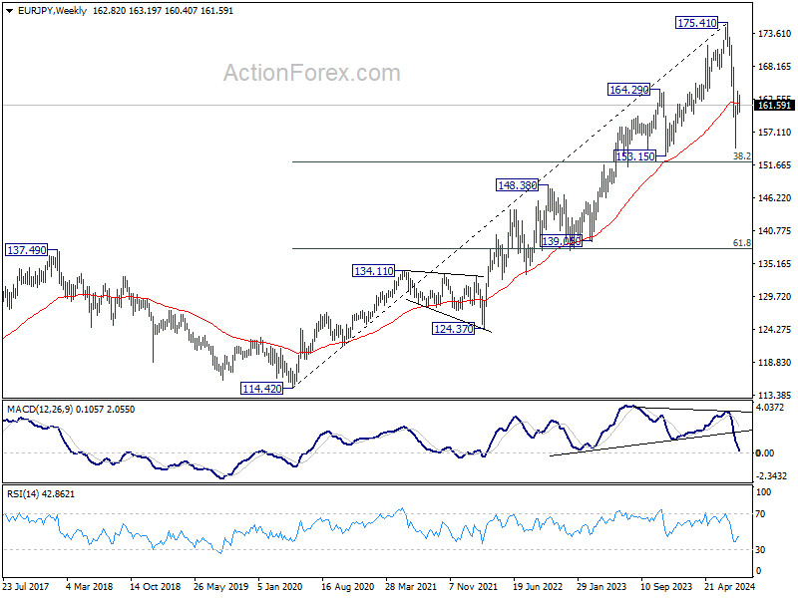Select the EURJPY,Weekly chart title
This screenshot has height=598, width=798.
(53, 11)
